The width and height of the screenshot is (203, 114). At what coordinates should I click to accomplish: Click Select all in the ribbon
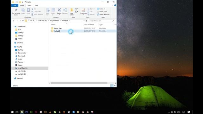point(101,9)
